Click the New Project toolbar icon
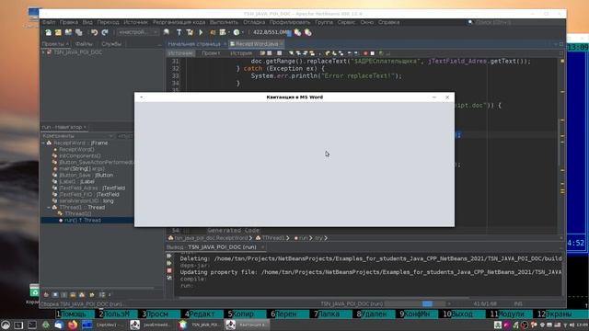This screenshot has height=331, width=589. coord(58,33)
